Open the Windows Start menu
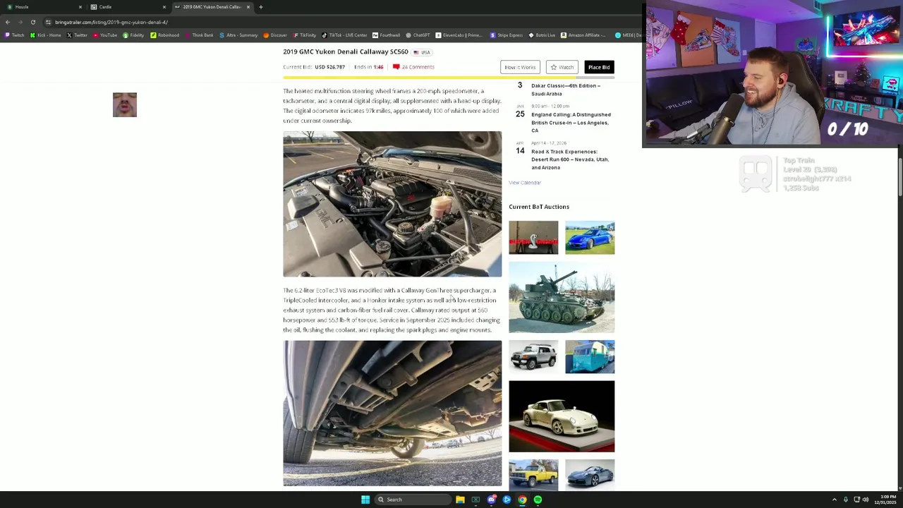The image size is (903, 508). pos(365,500)
